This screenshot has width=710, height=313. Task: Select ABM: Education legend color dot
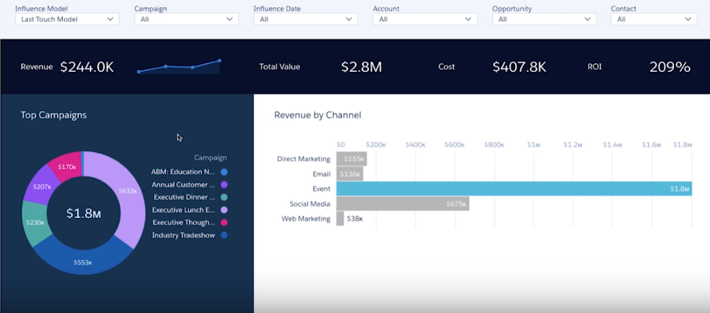224,172
